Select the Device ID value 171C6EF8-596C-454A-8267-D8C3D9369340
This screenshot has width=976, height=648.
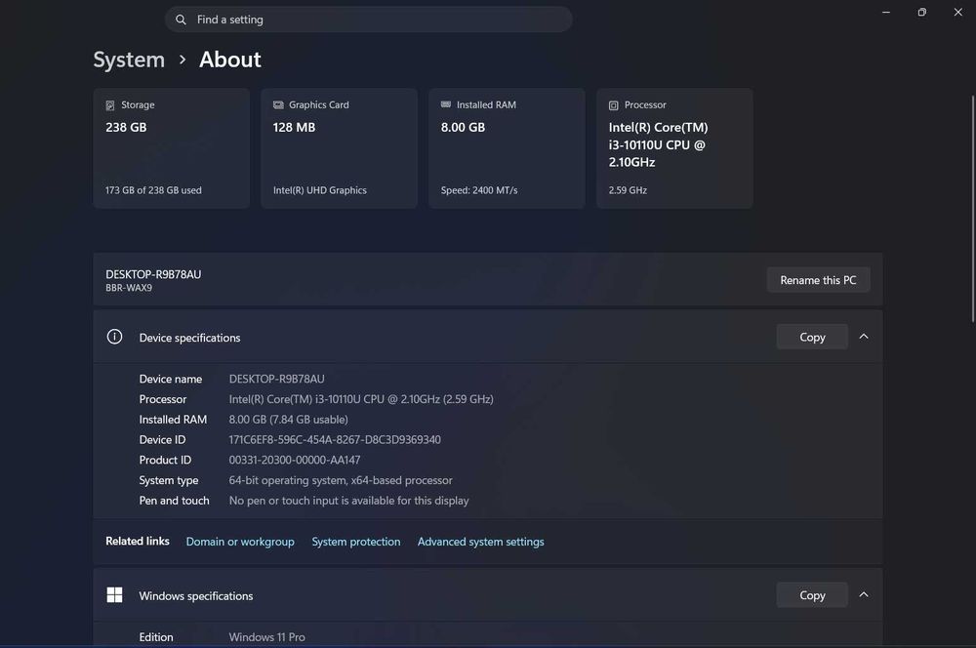tap(335, 440)
